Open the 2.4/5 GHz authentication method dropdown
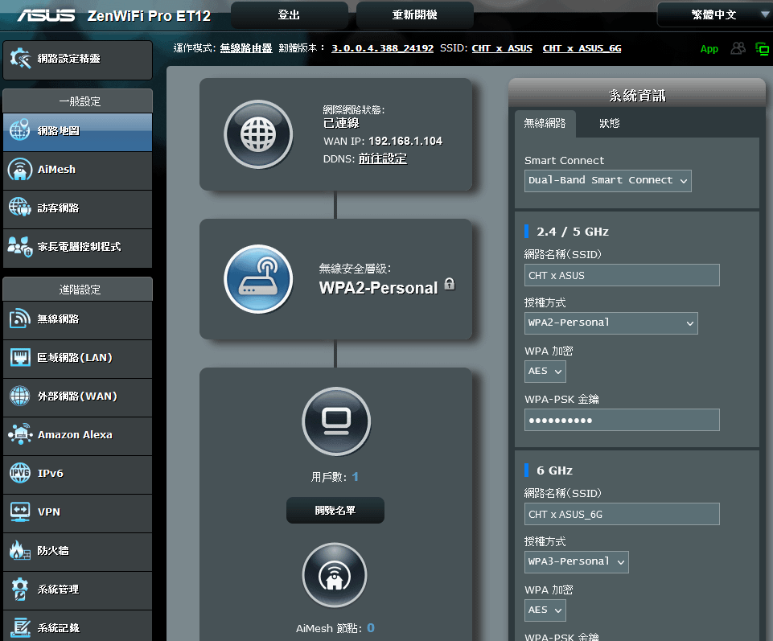The image size is (773, 641). pyautogui.click(x=611, y=323)
